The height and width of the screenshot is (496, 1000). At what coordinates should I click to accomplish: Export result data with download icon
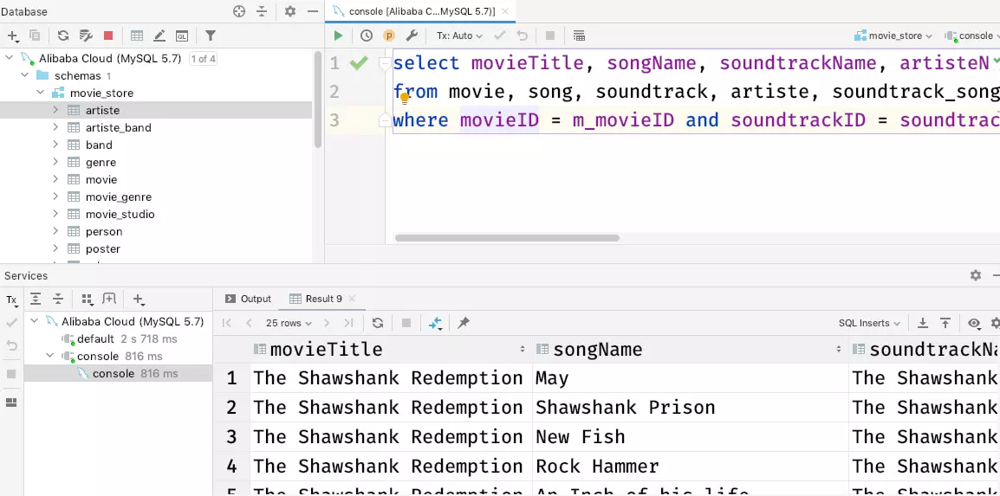click(923, 323)
